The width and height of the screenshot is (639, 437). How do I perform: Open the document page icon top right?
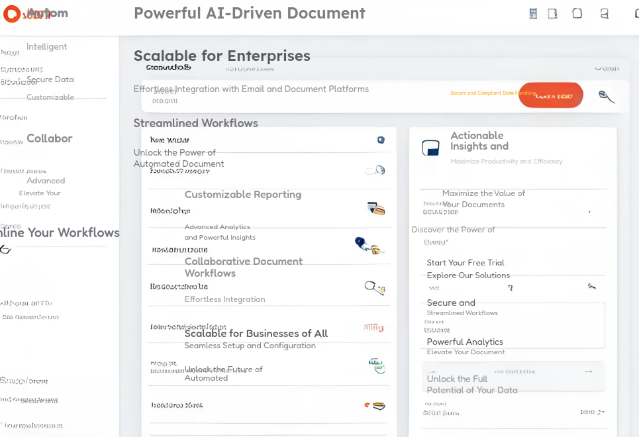coord(553,13)
